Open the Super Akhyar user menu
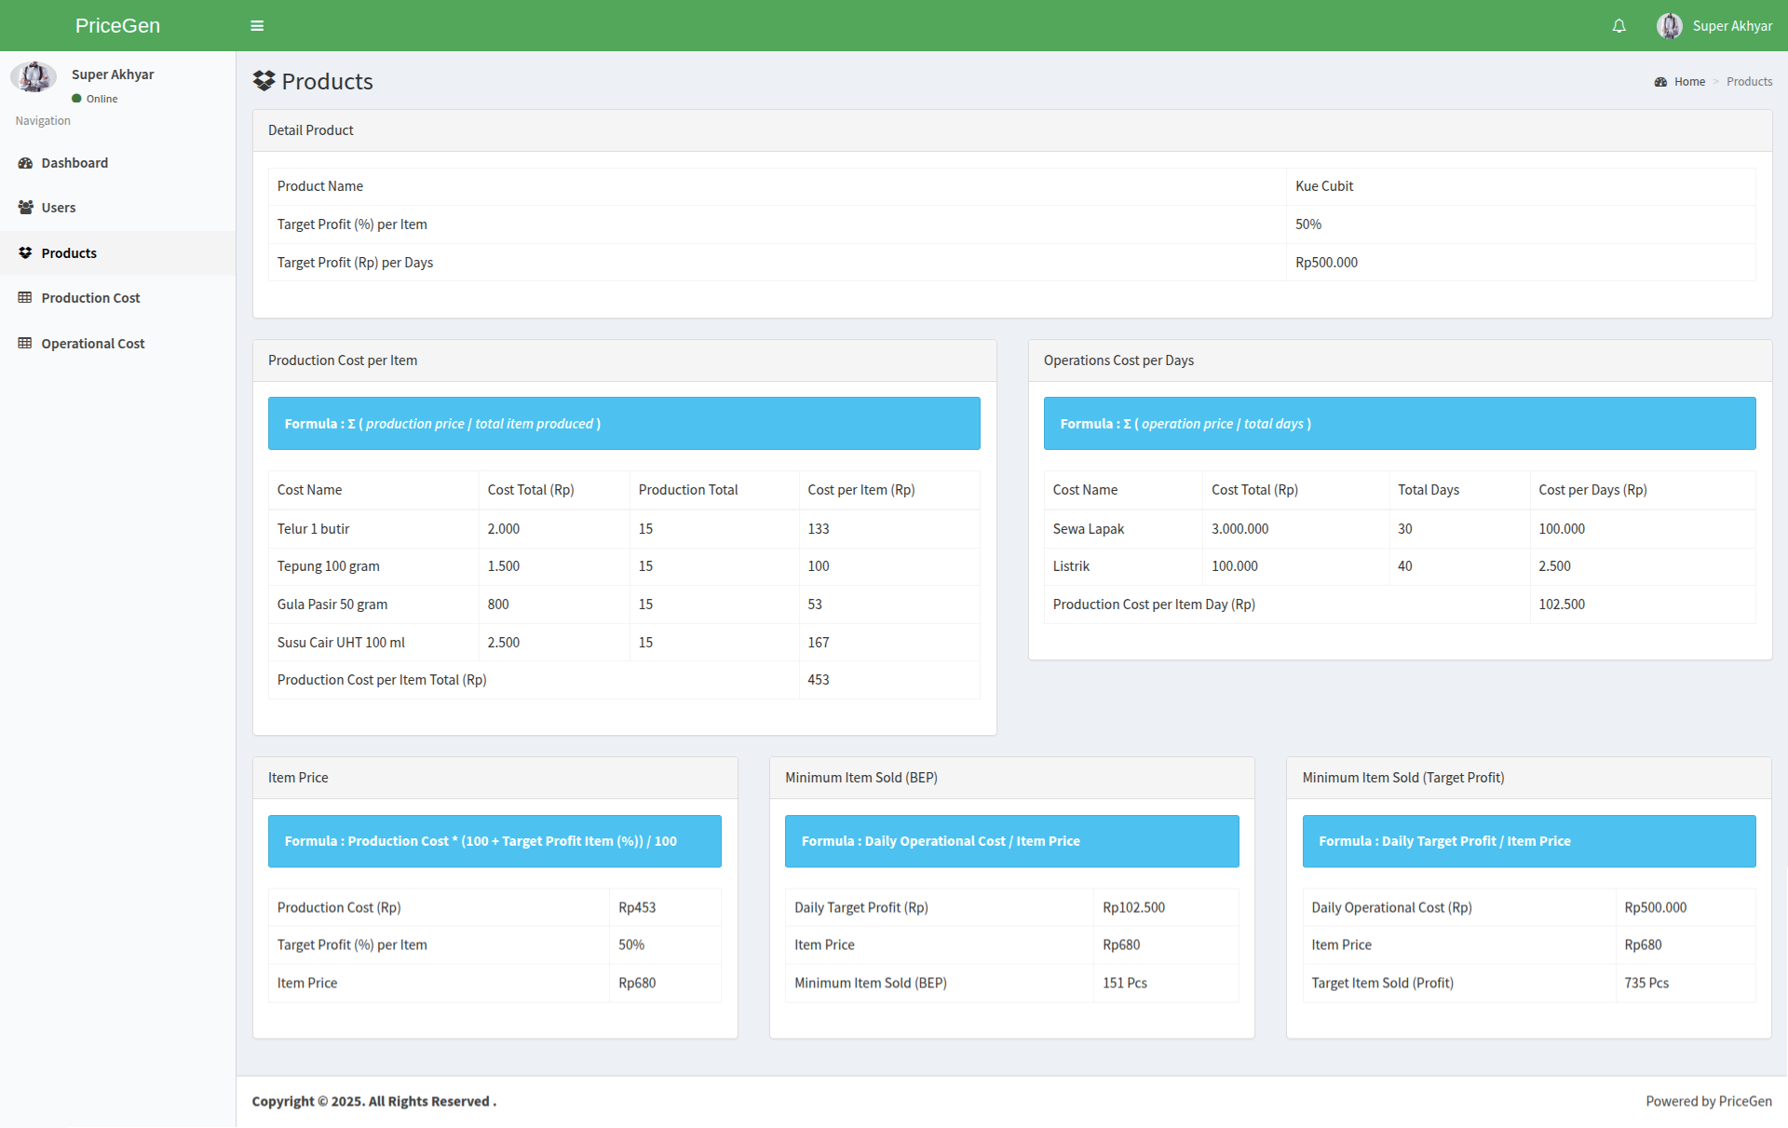1788x1128 pixels. pyautogui.click(x=1731, y=26)
